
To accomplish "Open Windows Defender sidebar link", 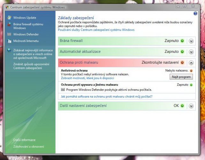I will point(26,34).
